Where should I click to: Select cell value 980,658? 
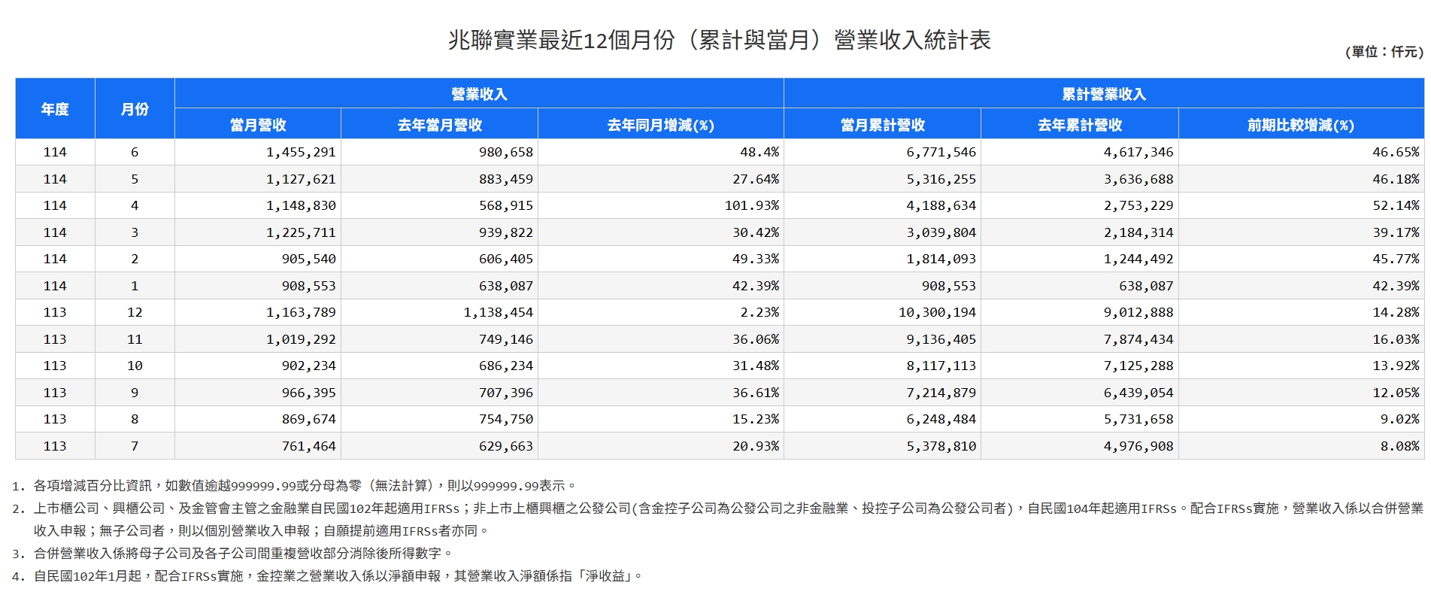tap(506, 152)
